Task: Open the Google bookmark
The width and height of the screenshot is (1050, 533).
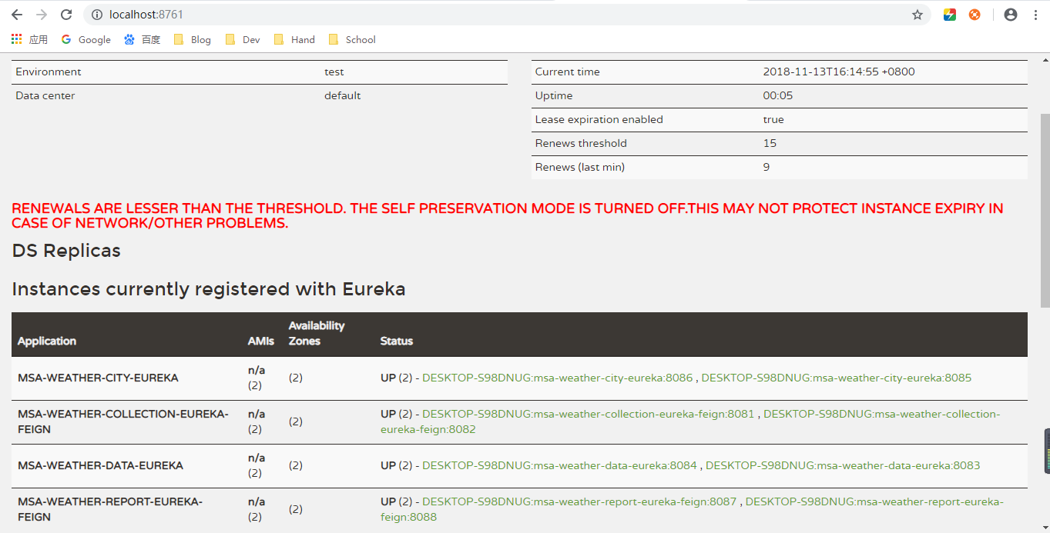Action: tap(86, 39)
